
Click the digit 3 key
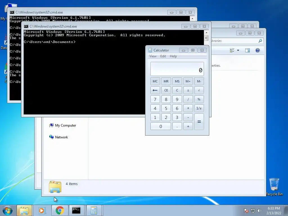tap(177, 117)
